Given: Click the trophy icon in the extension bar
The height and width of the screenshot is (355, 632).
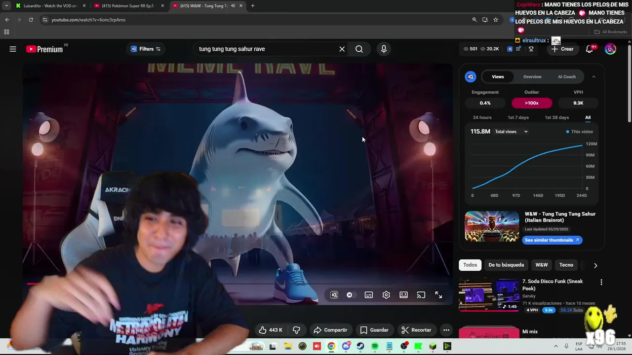Looking at the screenshot, I should (531, 49).
